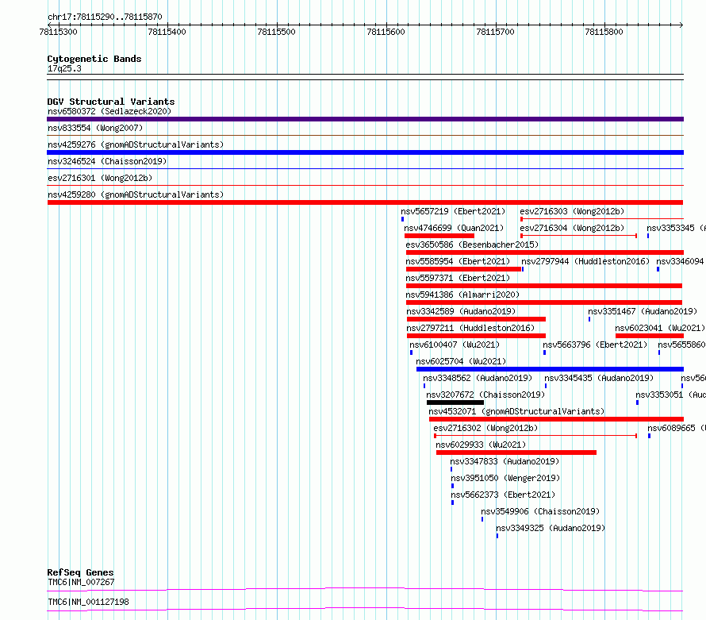
Task: Select the black nsv3207672 variant bar
Action: pyautogui.click(x=455, y=402)
